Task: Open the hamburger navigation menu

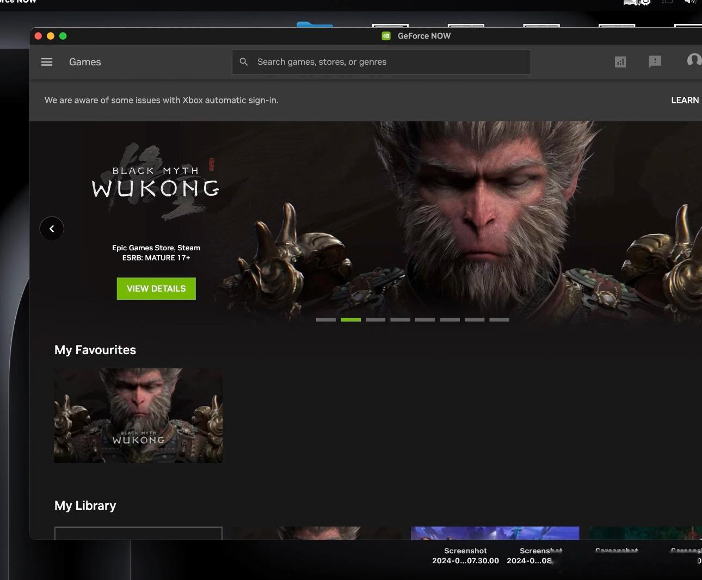Action: click(x=47, y=62)
